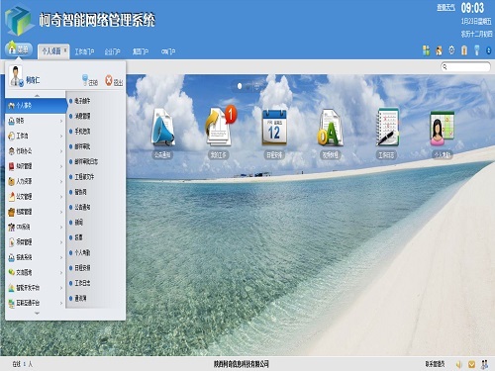This screenshot has height=371, width=495.
Task: Click the menu list scroll-up arrow
Action: [x=37, y=96]
